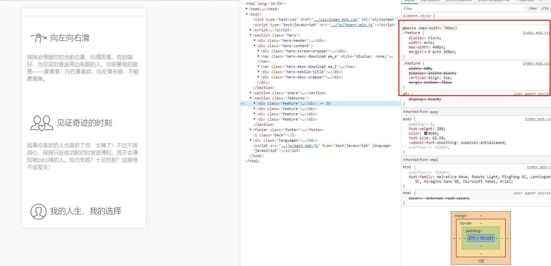Focus the Filter styles input field

coord(463,9)
